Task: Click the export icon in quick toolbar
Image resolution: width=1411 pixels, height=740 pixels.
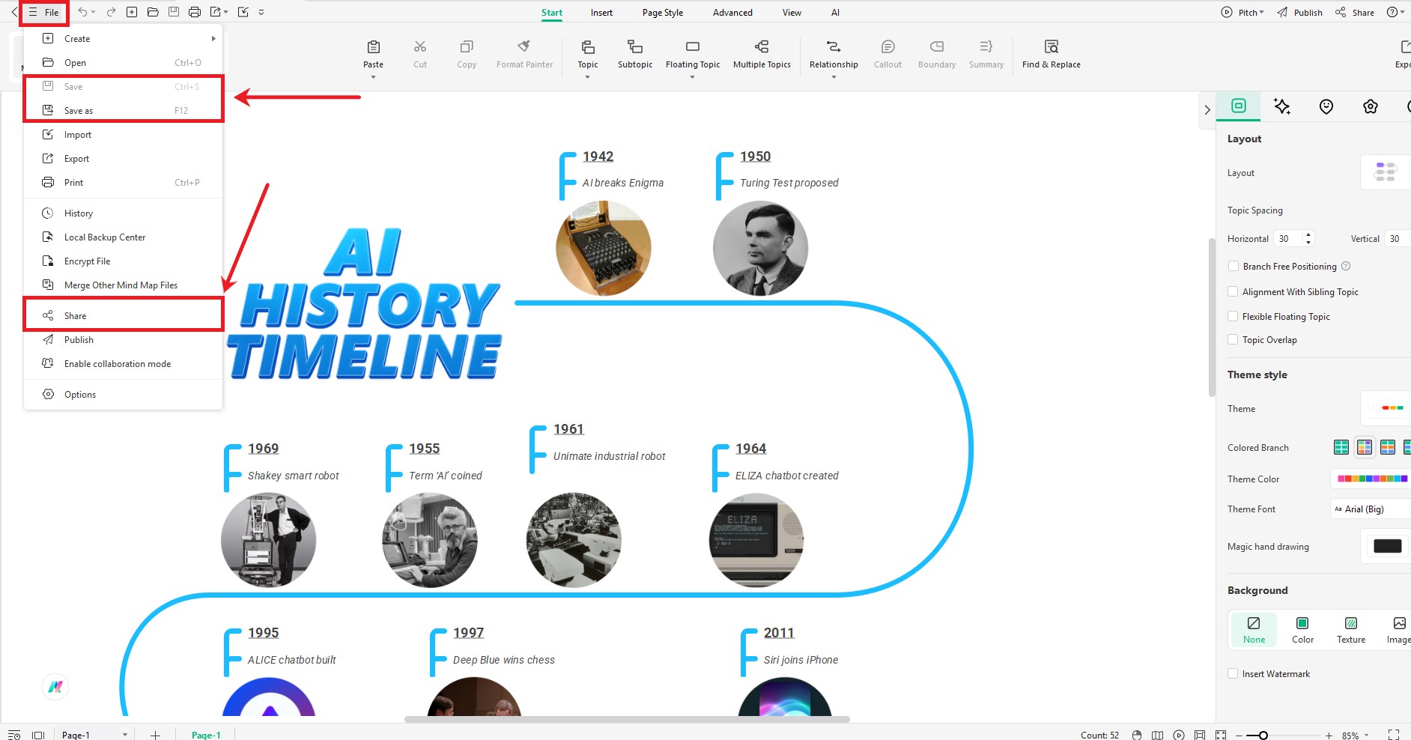Action: point(216,12)
